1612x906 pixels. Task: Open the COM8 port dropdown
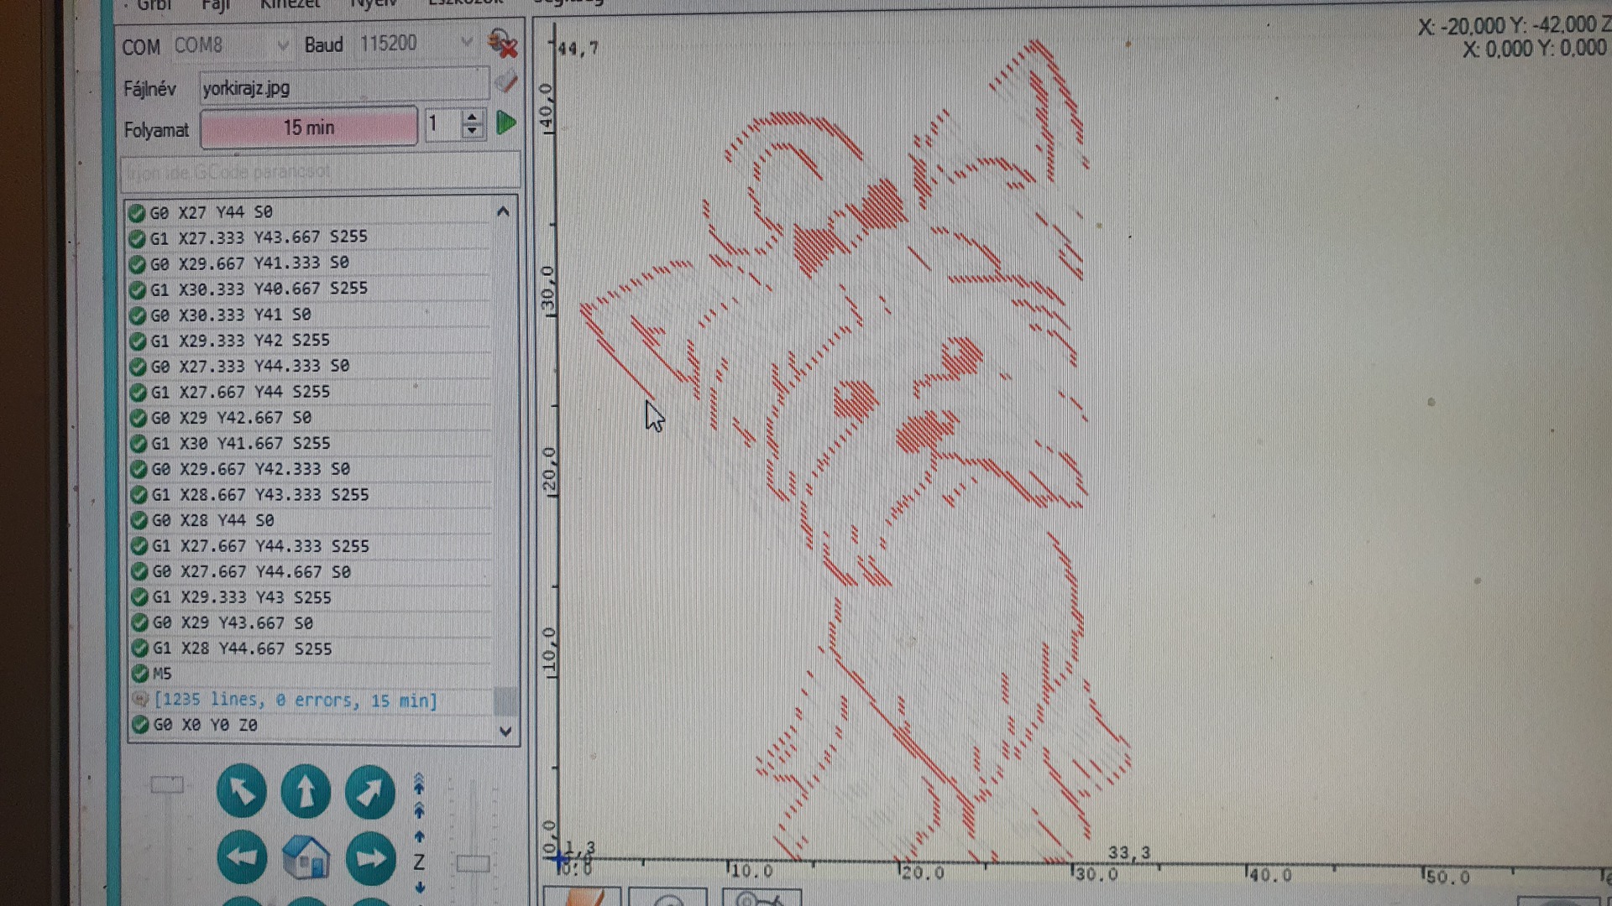click(283, 45)
